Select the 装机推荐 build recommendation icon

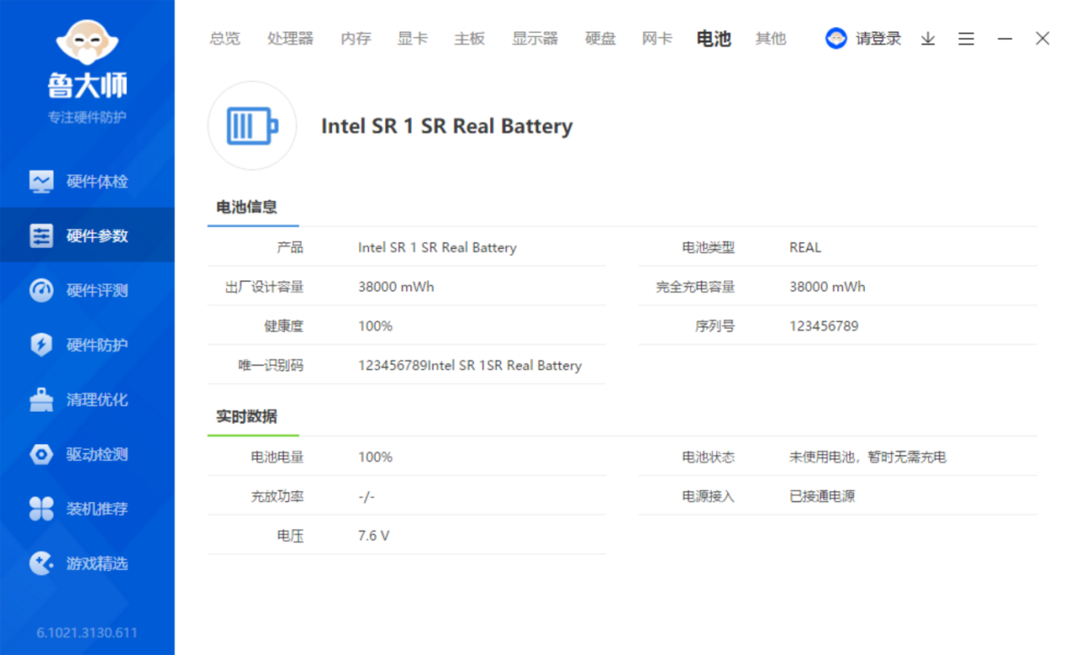(87, 509)
